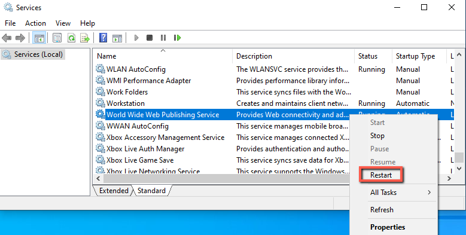Click Manual startup type of Work Folders
Viewport: 466px width, 235px height.
pos(408,92)
